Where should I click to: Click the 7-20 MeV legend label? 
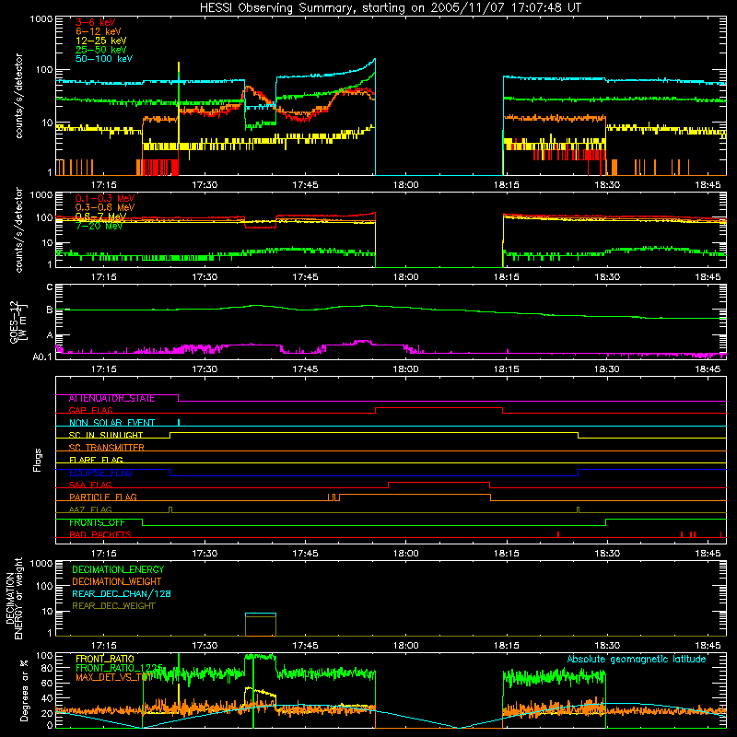coord(99,226)
